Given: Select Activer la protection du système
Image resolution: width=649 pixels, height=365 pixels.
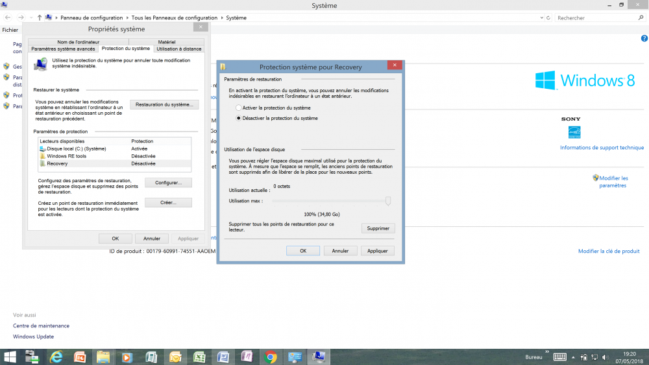Looking at the screenshot, I should click(273, 108).
